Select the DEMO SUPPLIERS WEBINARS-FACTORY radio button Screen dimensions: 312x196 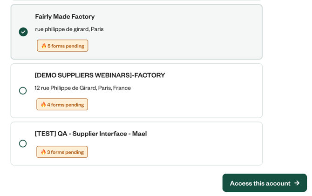(x=23, y=91)
